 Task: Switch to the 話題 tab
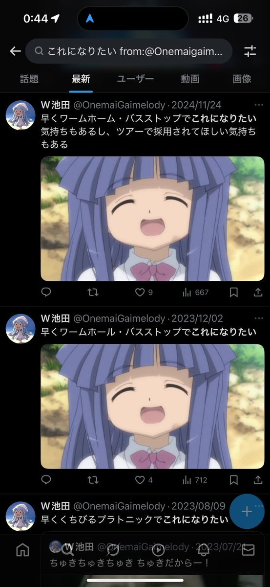pyautogui.click(x=29, y=79)
